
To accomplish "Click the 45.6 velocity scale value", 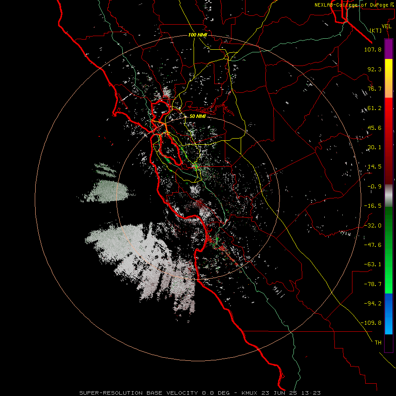I will (374, 128).
